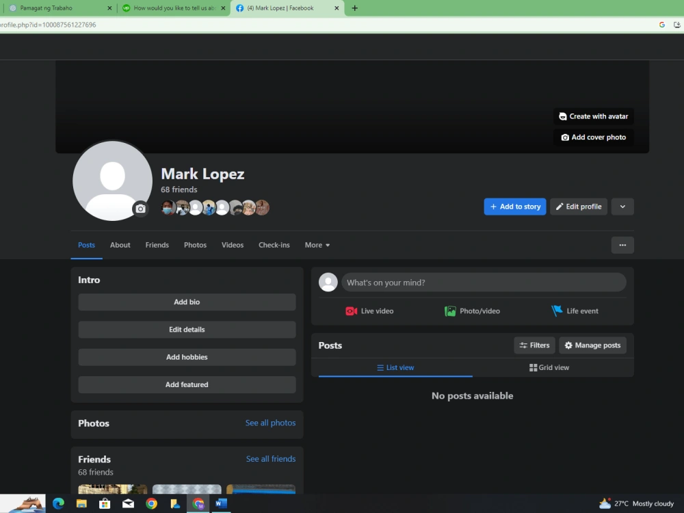Click the large default profile picture
This screenshot has height=513, width=684.
click(x=113, y=181)
